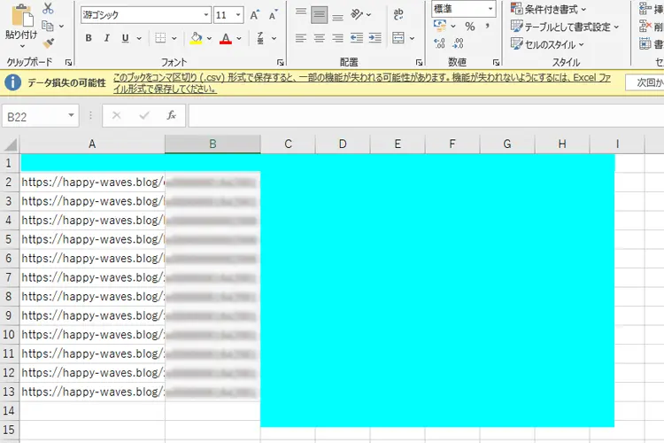The height and width of the screenshot is (443, 664).
Task: Click the yellow Fill Color bucket
Action: (x=197, y=38)
